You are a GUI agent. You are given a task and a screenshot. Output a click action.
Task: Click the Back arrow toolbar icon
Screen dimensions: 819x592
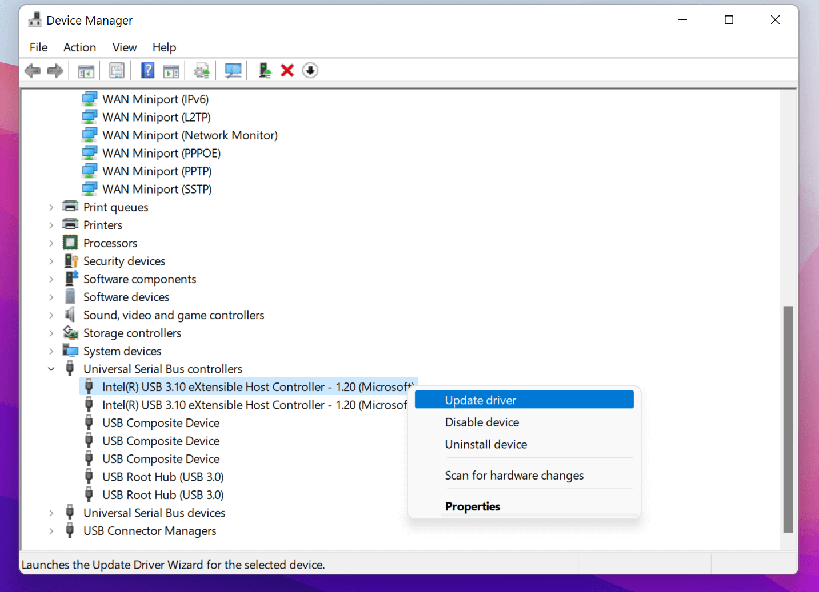[33, 71]
